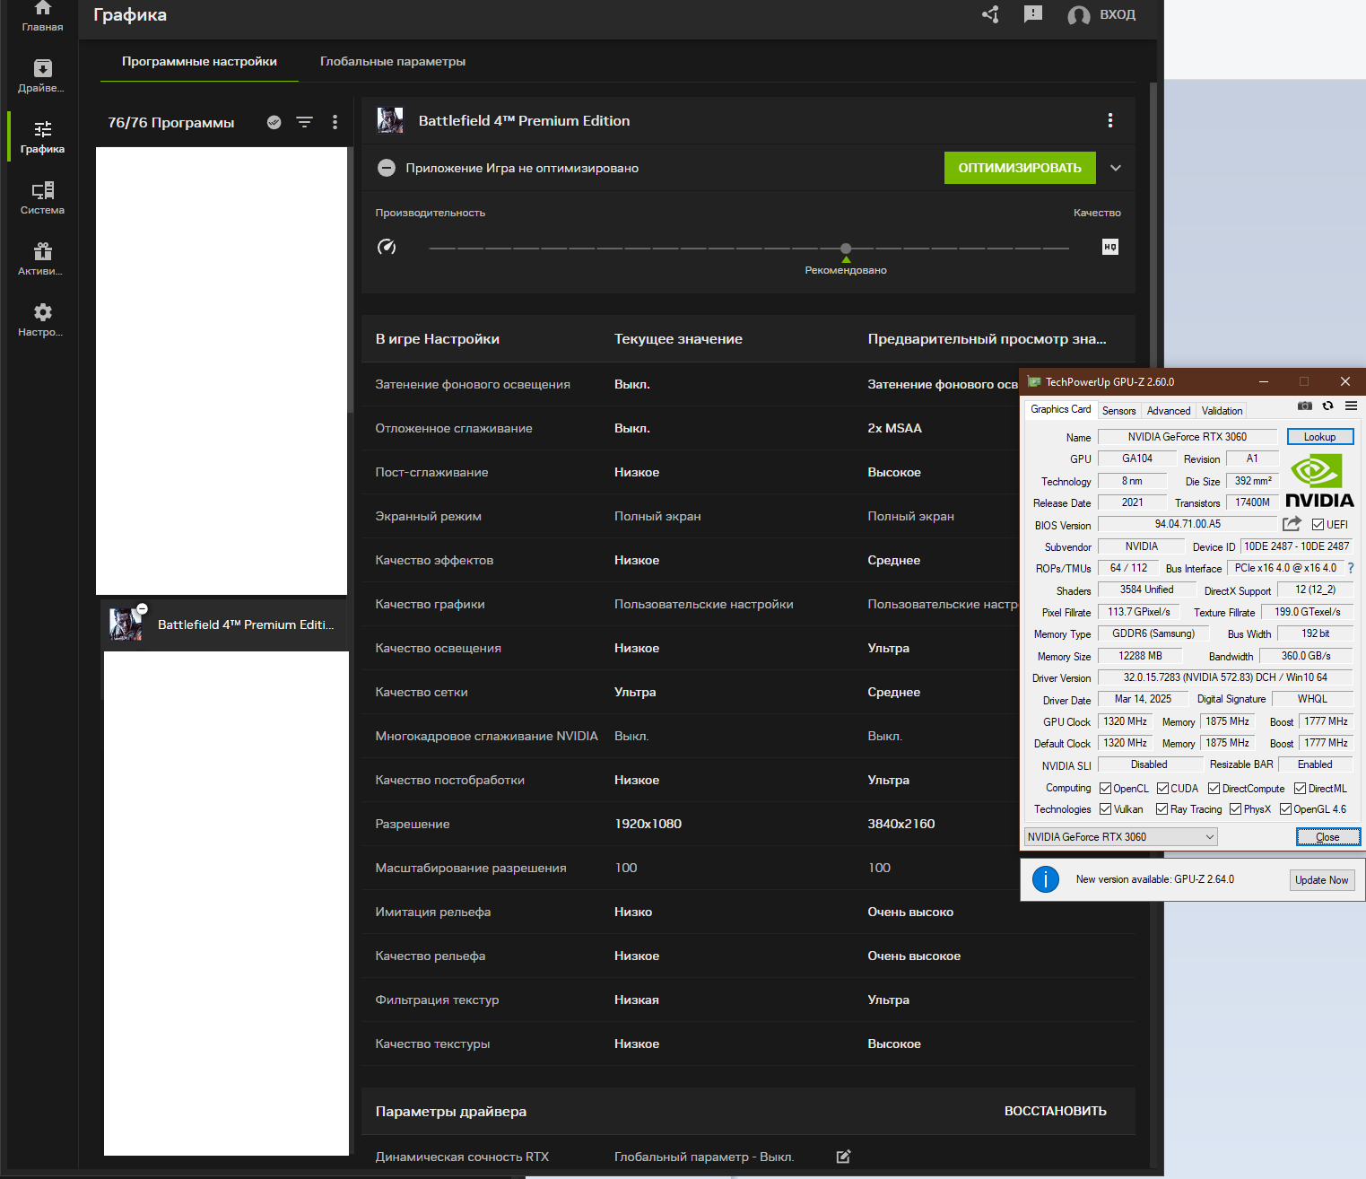This screenshot has width=1366, height=1179.
Task: Click ВОССТАНОВИТЬ in driver parameters
Action: (x=1056, y=1111)
